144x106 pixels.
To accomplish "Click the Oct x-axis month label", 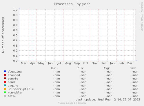I will [x=86, y=63].
